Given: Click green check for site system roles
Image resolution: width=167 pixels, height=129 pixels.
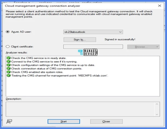Looking at the screenshot, I should (x=9, y=72).
